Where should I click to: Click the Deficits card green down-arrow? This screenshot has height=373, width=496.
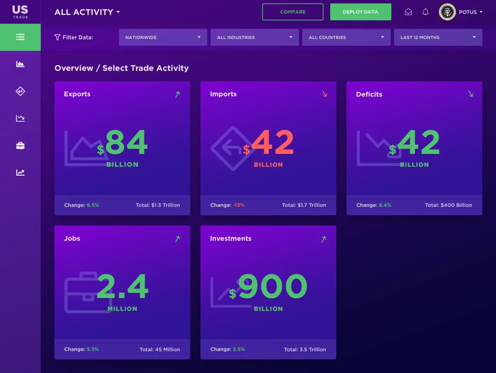[x=470, y=94]
